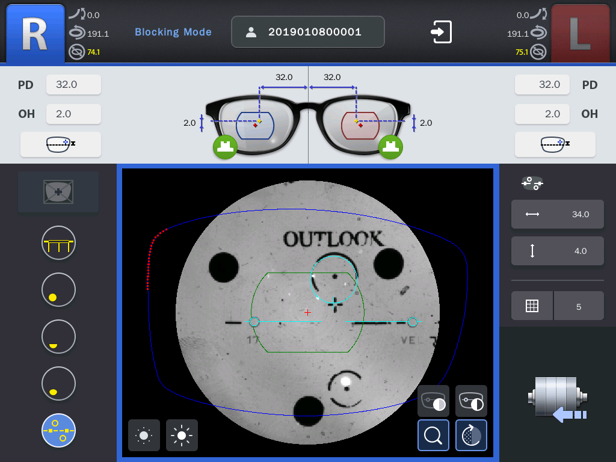Select the red left lens shape in frame preview
Viewport: 616px width, 462px height.
360,126
